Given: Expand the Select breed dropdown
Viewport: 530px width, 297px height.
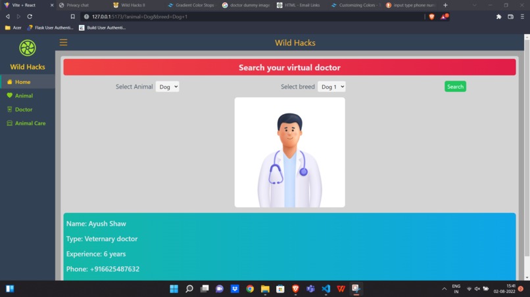Looking at the screenshot, I should pyautogui.click(x=331, y=87).
